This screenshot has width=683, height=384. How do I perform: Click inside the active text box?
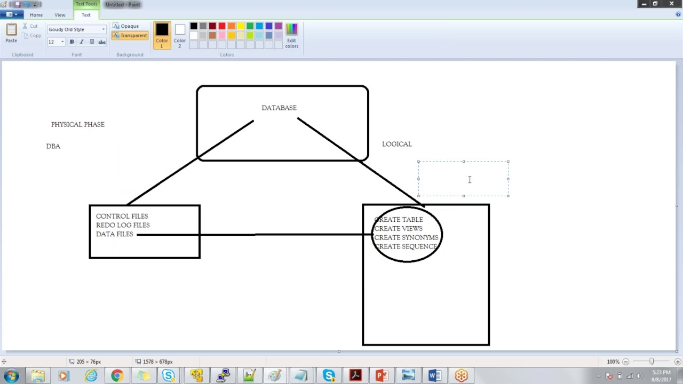[463, 179]
